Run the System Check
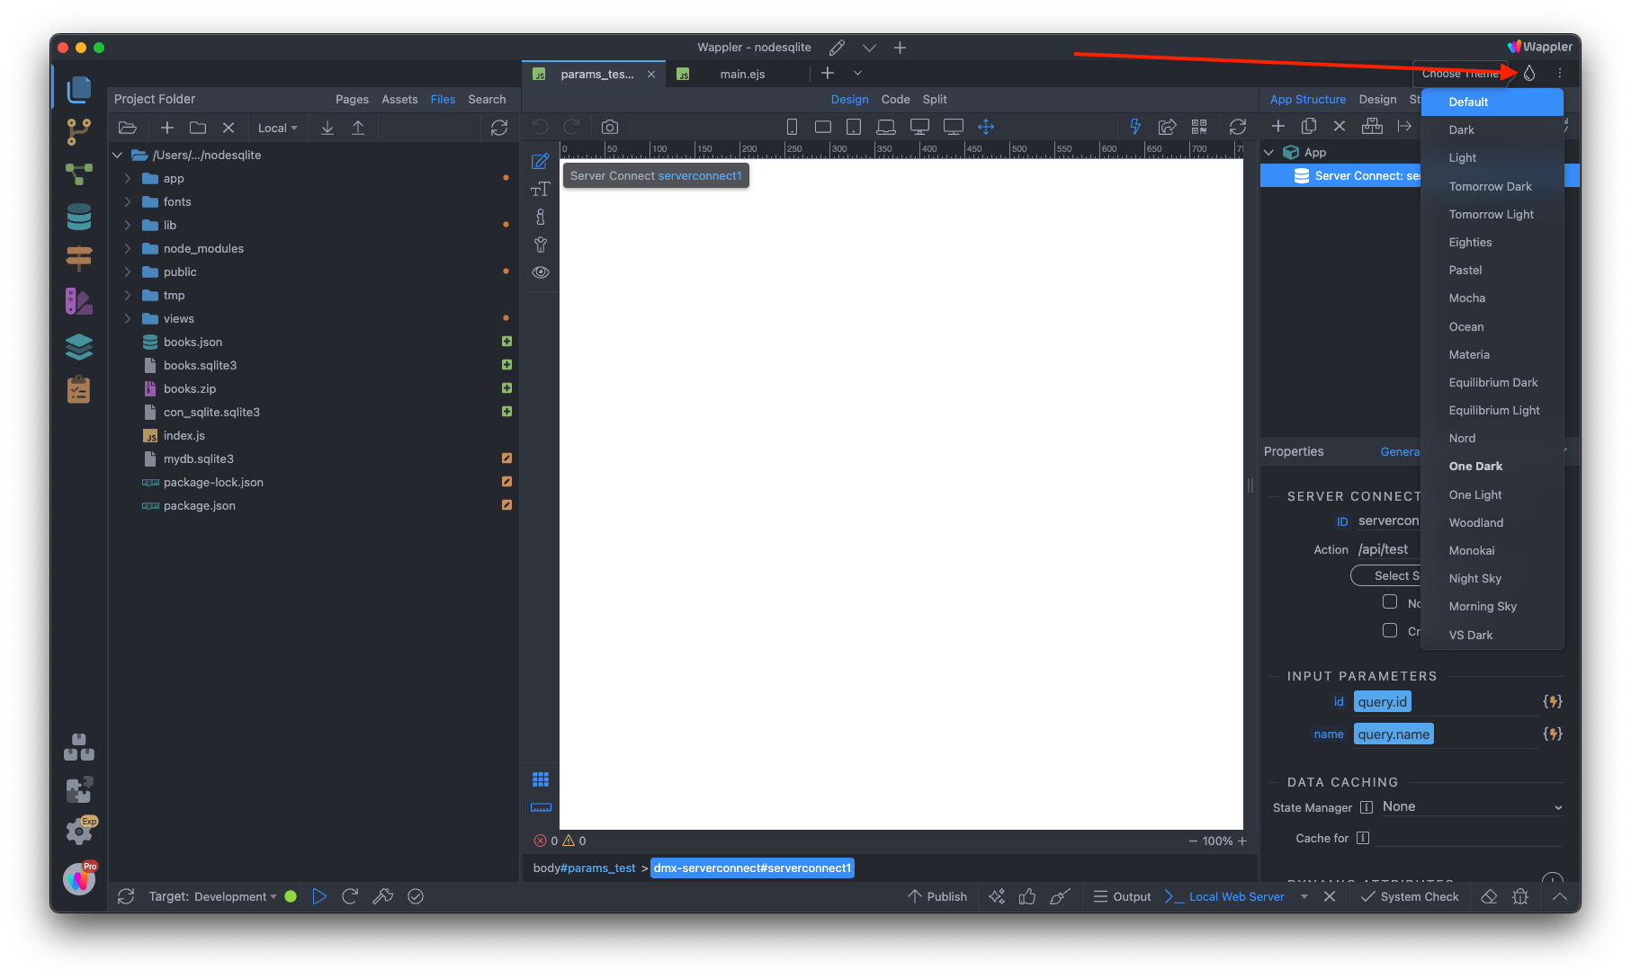The image size is (1631, 979). 1410,896
